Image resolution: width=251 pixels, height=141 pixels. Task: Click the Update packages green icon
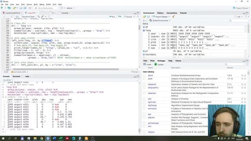click(x=156, y=64)
